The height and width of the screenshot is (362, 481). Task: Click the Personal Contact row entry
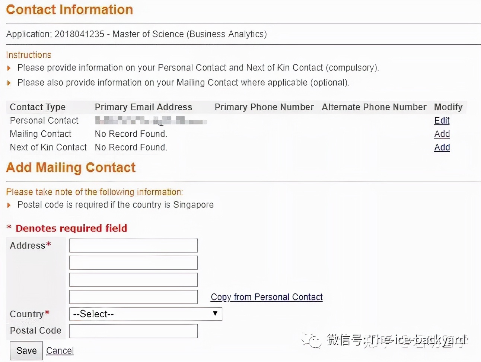click(44, 120)
